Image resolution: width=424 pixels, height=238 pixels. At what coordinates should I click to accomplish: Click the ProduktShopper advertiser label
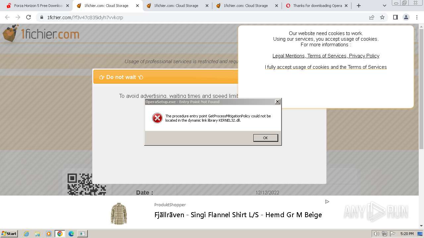coord(170,205)
